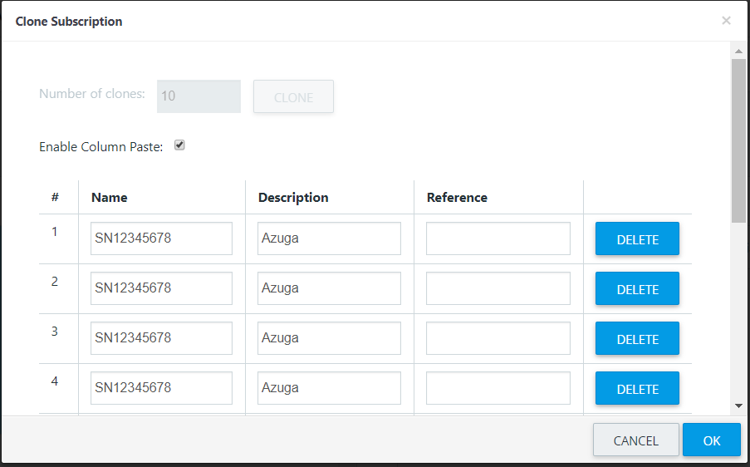
Task: Uncheck the Enable Column Paste checkbox
Action: (179, 145)
